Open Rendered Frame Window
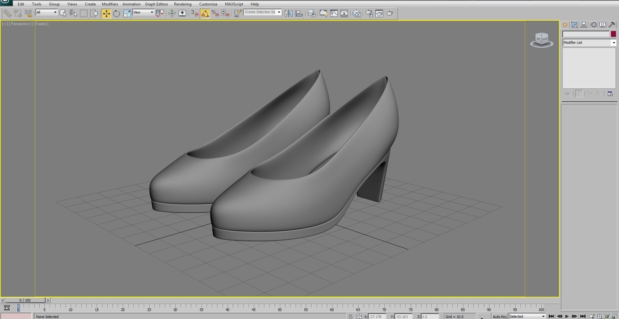Screen dimensions: 619x319 pos(379,13)
